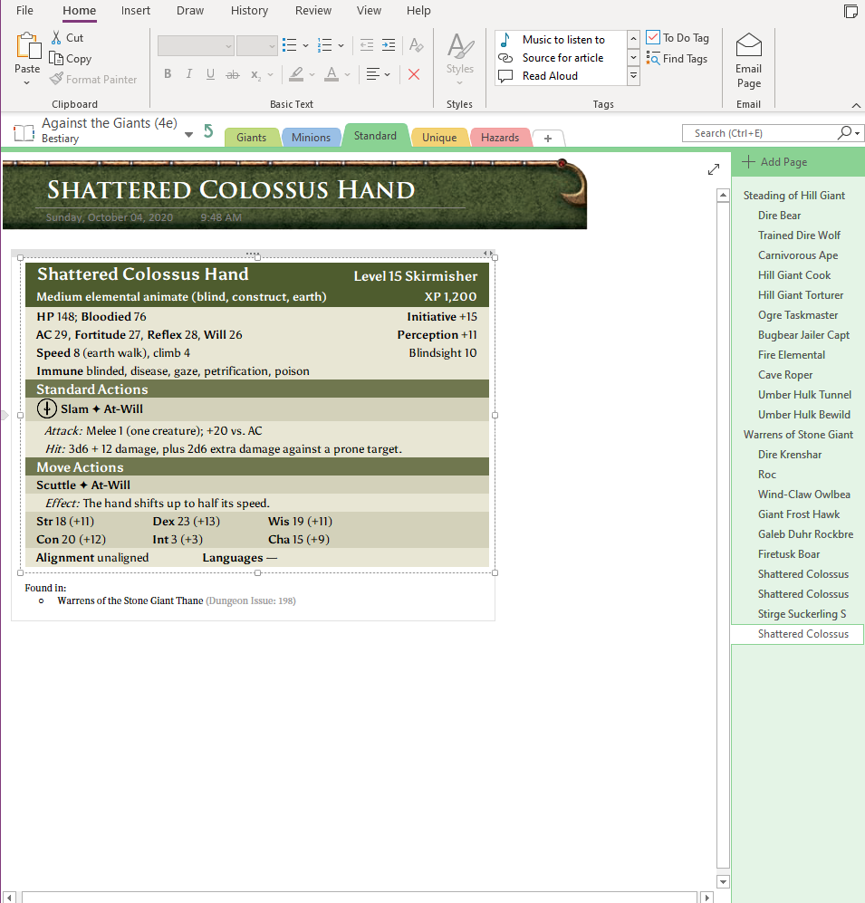Create a new section with plus tab
865x903 pixels.
tap(548, 139)
